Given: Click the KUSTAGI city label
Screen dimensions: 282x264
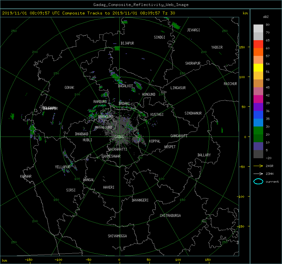Looking at the screenshot, I should 157,115.
